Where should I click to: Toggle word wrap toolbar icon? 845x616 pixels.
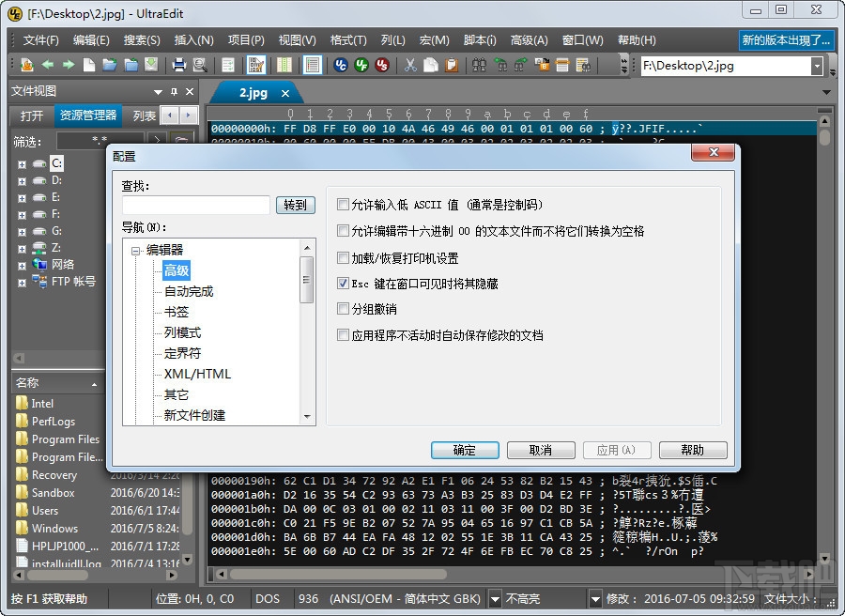tap(228, 65)
